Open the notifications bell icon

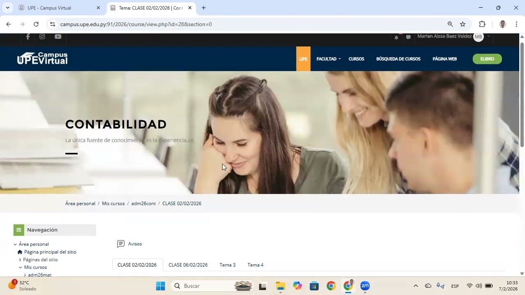coord(396,37)
